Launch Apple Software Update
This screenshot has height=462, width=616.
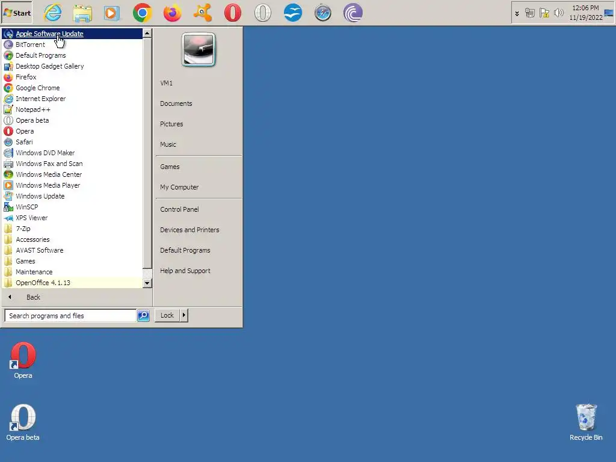tap(72, 34)
